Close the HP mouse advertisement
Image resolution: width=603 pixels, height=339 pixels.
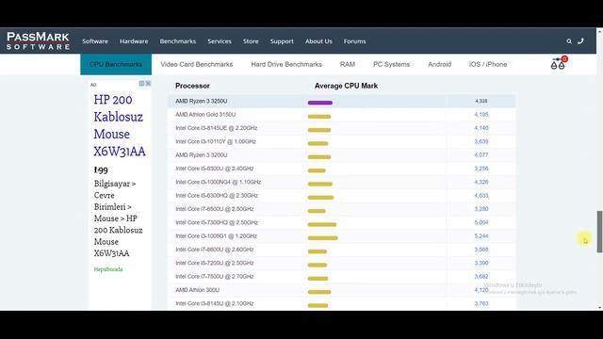pyautogui.click(x=148, y=84)
